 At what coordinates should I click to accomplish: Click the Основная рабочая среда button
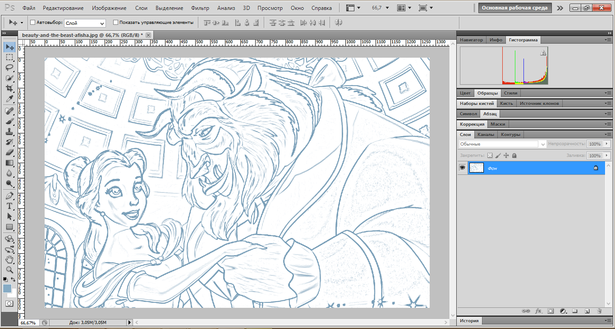pyautogui.click(x=514, y=8)
